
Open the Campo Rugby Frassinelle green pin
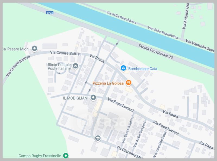(66, 156)
